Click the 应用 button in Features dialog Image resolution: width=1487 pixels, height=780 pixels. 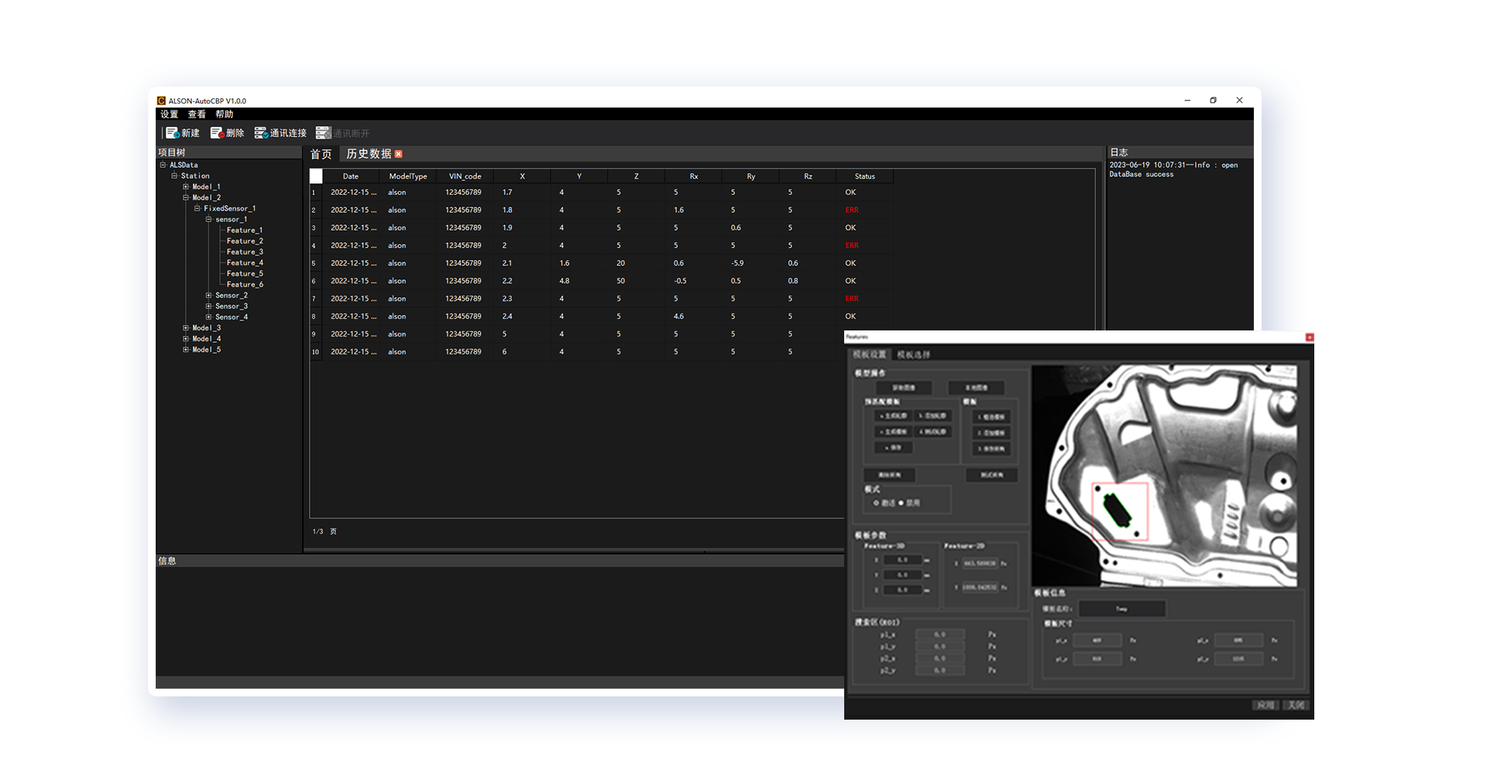pos(1265,705)
